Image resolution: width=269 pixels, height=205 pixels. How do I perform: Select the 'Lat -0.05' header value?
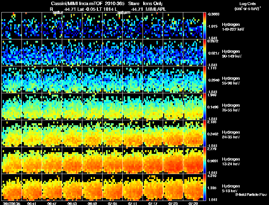(87, 9)
